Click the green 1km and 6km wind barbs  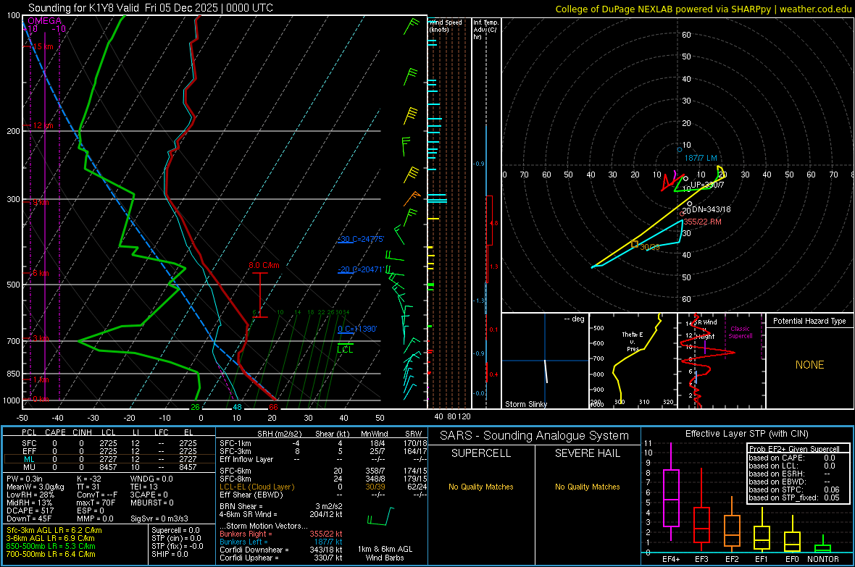380,516
